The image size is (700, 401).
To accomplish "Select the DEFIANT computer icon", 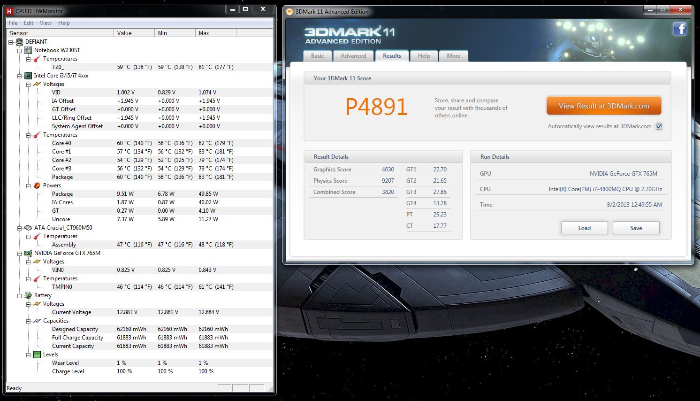I will (x=19, y=42).
